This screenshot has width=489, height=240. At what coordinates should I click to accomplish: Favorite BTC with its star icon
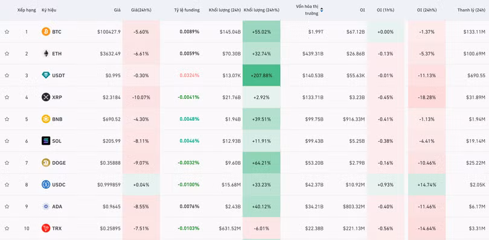tap(7, 31)
